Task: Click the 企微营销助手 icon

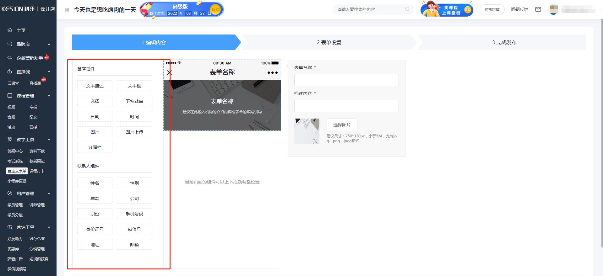Action: coord(10,58)
